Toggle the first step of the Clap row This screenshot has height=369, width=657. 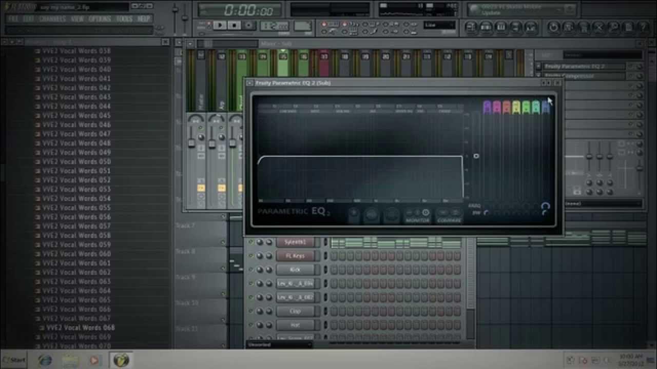coord(334,311)
